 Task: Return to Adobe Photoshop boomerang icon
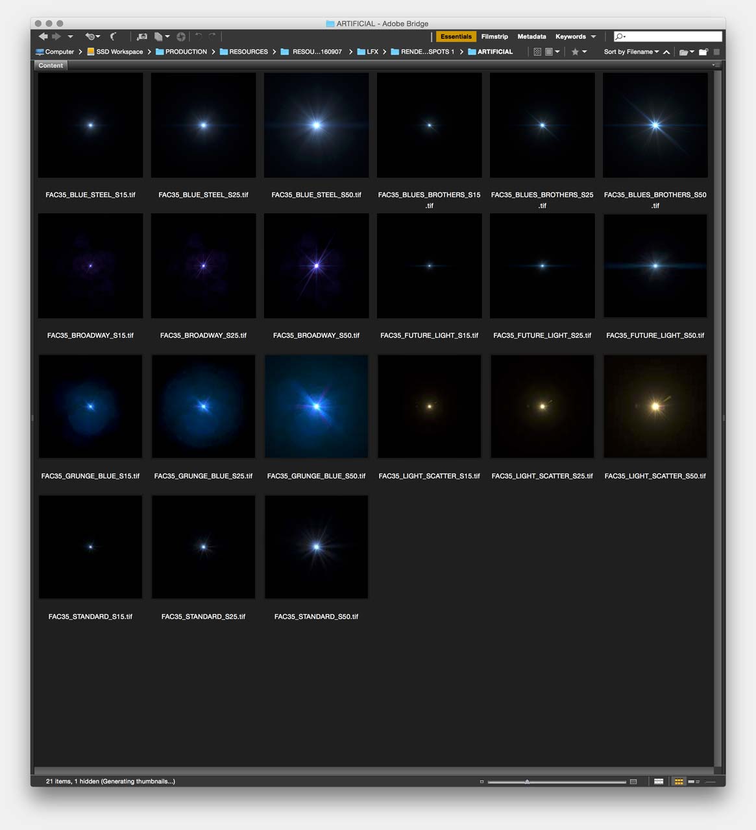(114, 37)
